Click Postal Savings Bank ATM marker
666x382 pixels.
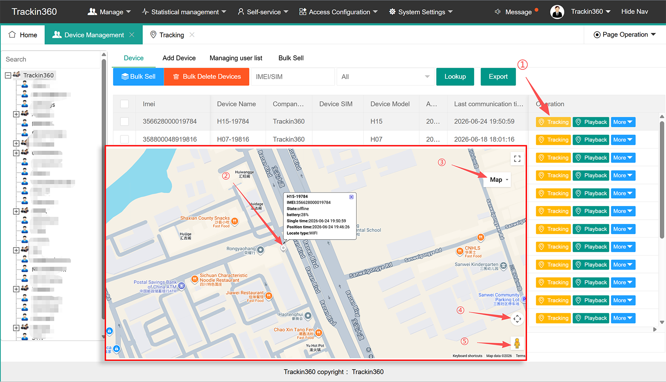181,286
